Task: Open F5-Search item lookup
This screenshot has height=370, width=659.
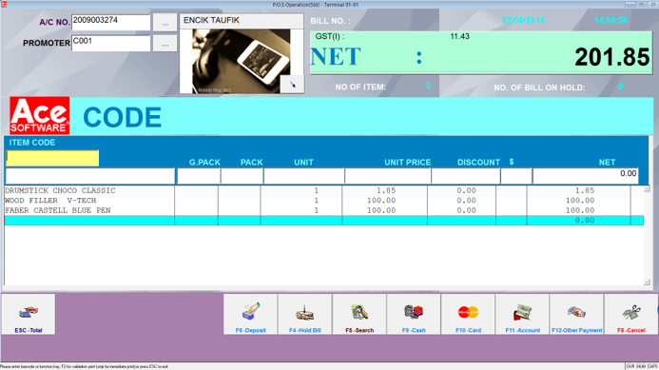Action: (359, 314)
